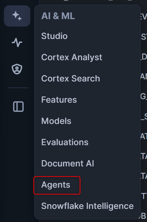147x222 pixels.
Task: Open Evaluations from the menu
Action: (65, 142)
